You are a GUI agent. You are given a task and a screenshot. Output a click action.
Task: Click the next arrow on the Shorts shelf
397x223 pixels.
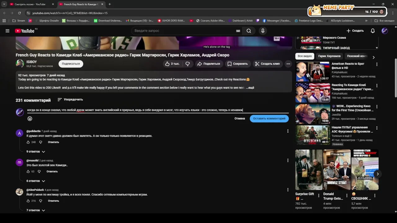[377, 174]
